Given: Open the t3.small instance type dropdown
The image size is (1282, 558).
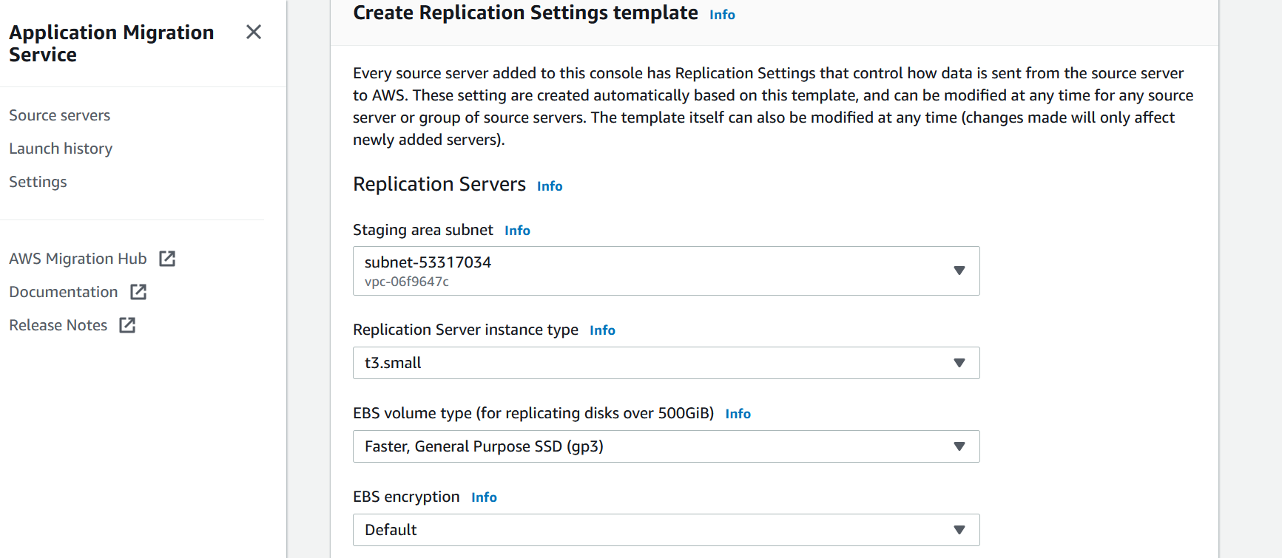Looking at the screenshot, I should (666, 363).
